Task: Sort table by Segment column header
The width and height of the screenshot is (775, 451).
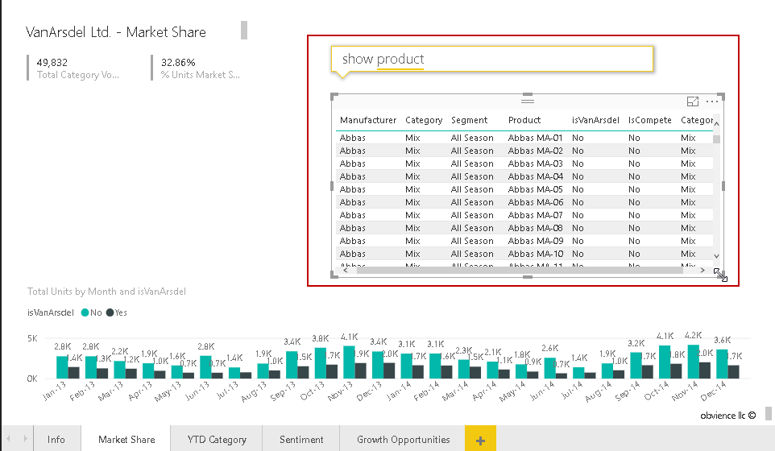Action: click(469, 120)
